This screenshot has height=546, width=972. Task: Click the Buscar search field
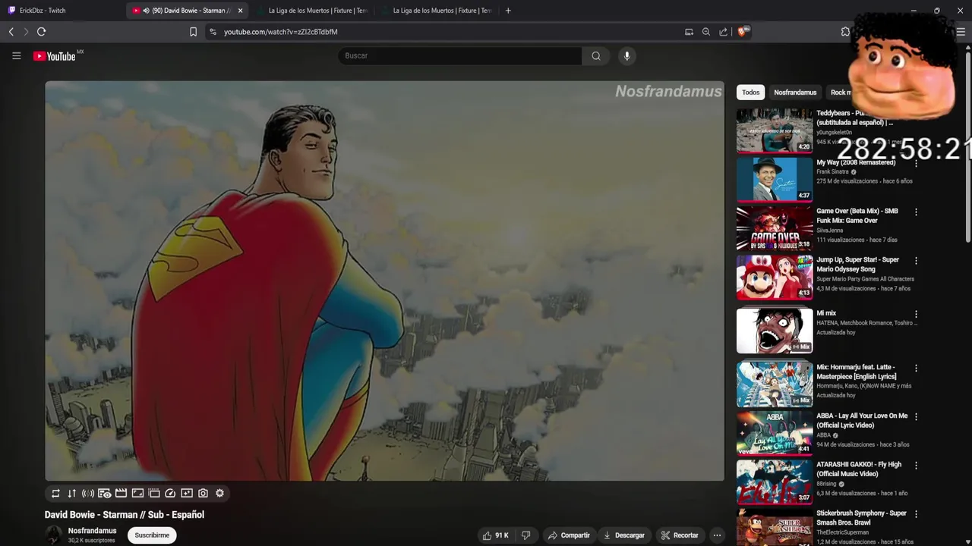pyautogui.click(x=460, y=55)
